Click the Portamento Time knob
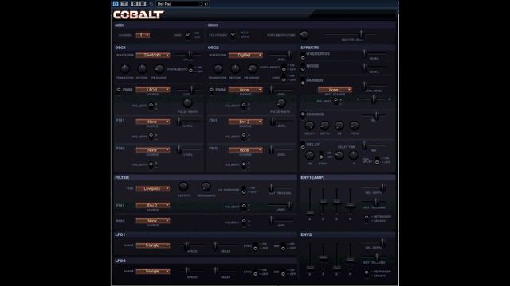Screen dimensions: 510x286 pos(304,34)
